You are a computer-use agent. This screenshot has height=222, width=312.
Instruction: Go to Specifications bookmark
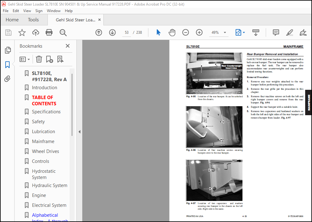pyautogui.click(x=46, y=112)
